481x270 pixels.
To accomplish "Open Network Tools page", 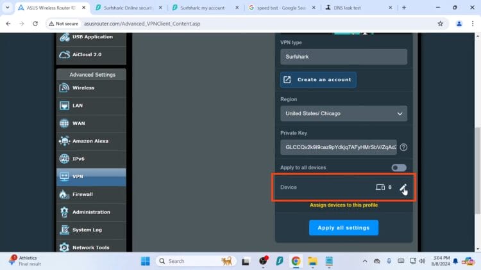I will click(91, 247).
